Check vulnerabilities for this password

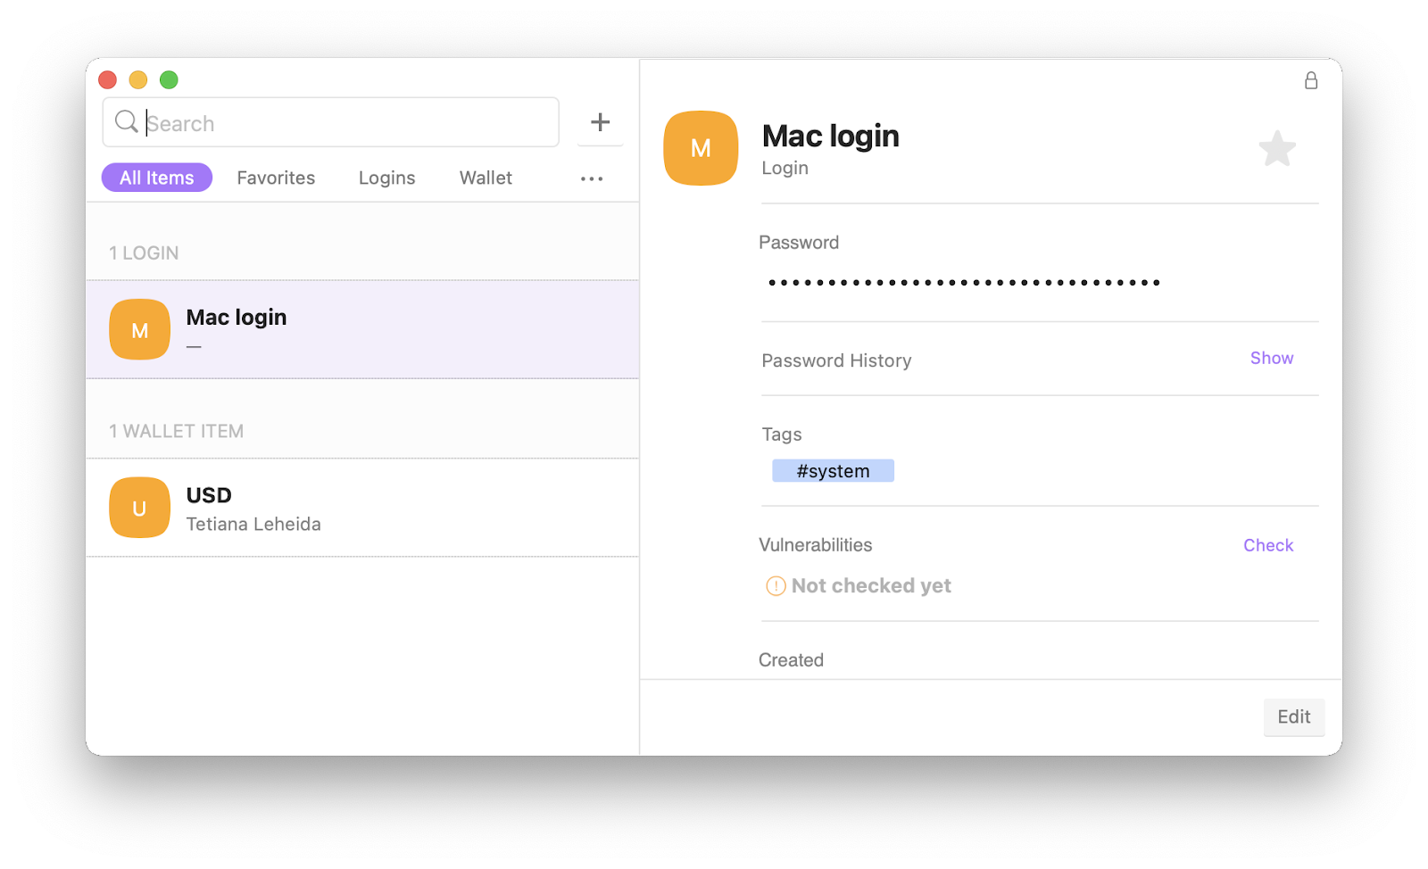pos(1267,545)
